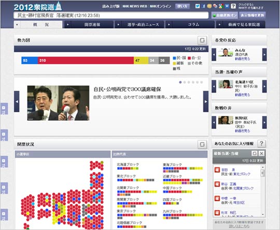This screenshot has width=280, height=230.
Task: Go to next item in 敗戦の弁
Action: (264, 122)
